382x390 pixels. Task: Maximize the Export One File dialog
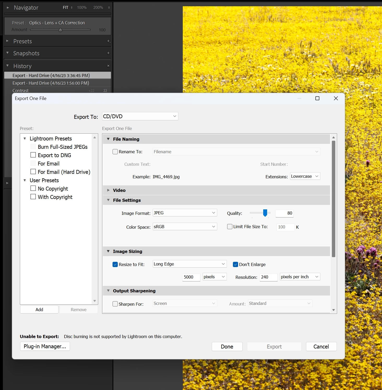[x=317, y=98]
